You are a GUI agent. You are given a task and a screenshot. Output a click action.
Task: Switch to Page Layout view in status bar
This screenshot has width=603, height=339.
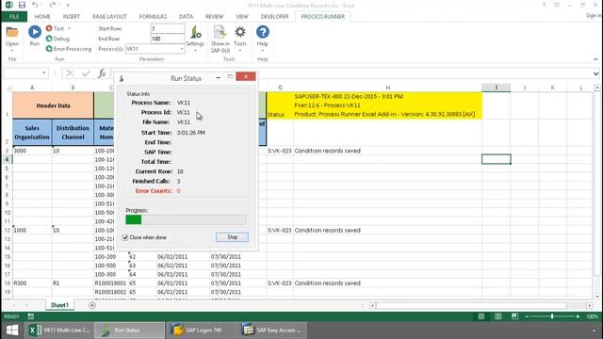[x=498, y=316]
